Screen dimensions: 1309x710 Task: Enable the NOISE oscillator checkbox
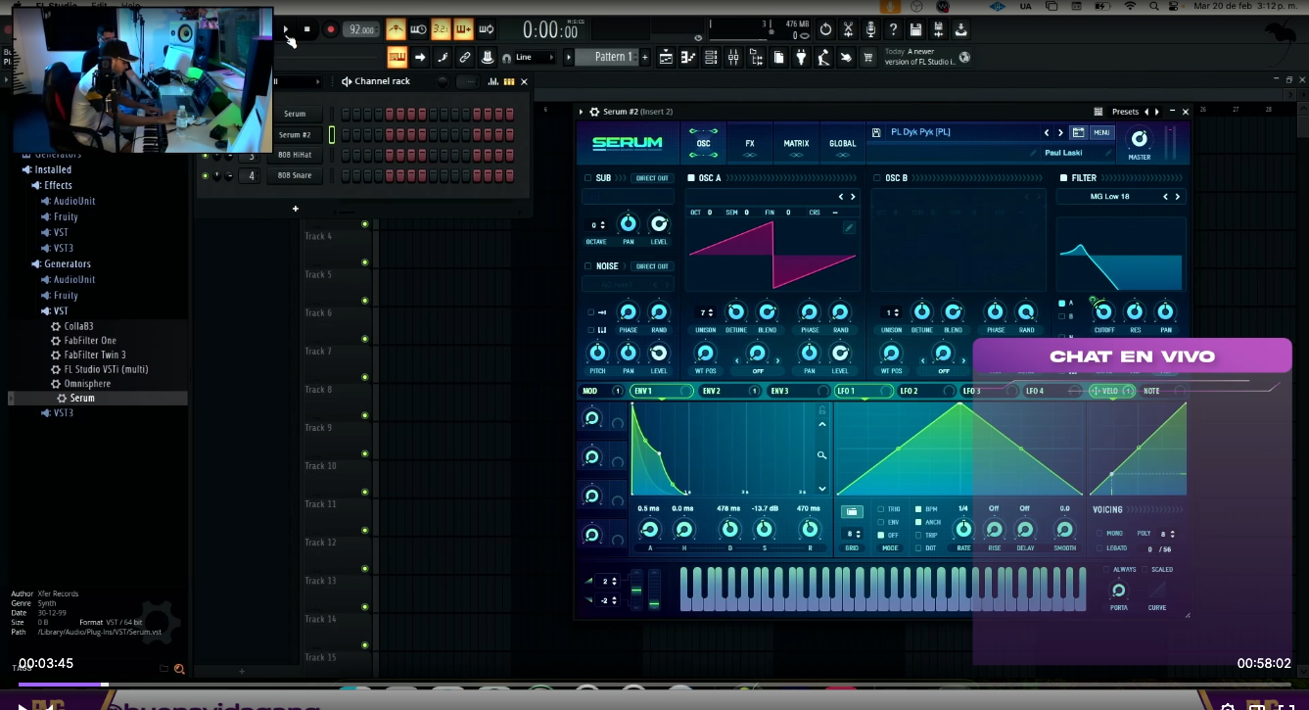(x=588, y=266)
